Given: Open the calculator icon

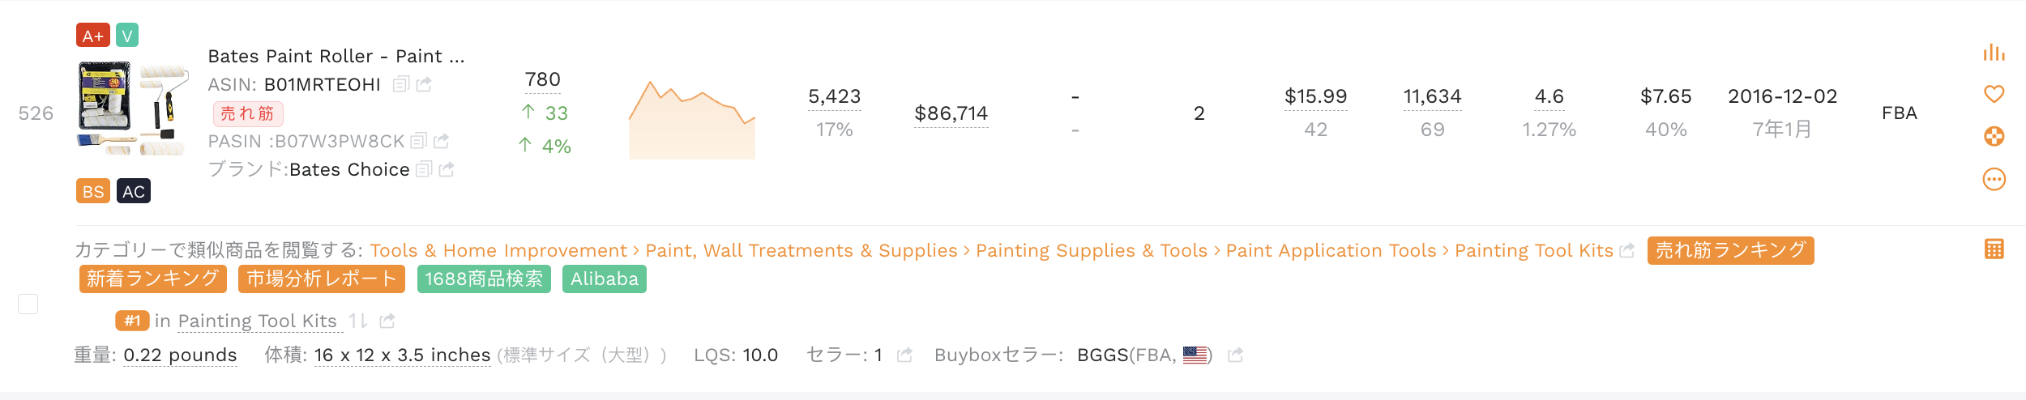Looking at the screenshot, I should [1994, 249].
